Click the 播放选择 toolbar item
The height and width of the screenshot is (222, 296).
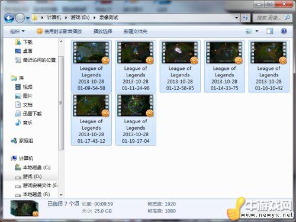[103, 31]
